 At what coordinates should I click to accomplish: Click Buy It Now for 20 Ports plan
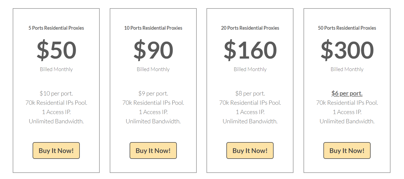coord(250,151)
